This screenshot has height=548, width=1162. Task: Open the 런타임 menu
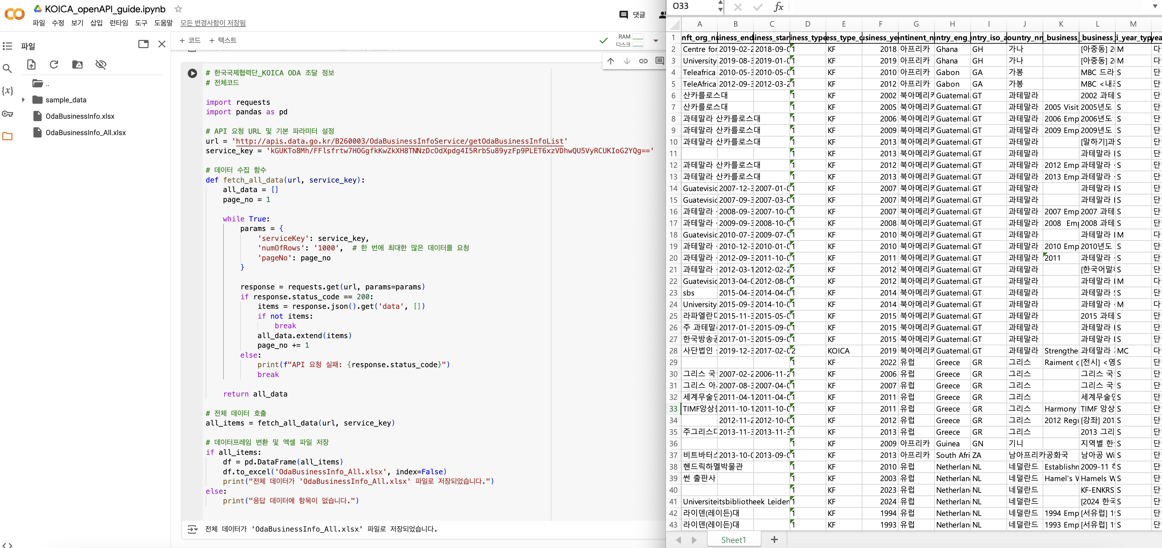click(x=119, y=23)
